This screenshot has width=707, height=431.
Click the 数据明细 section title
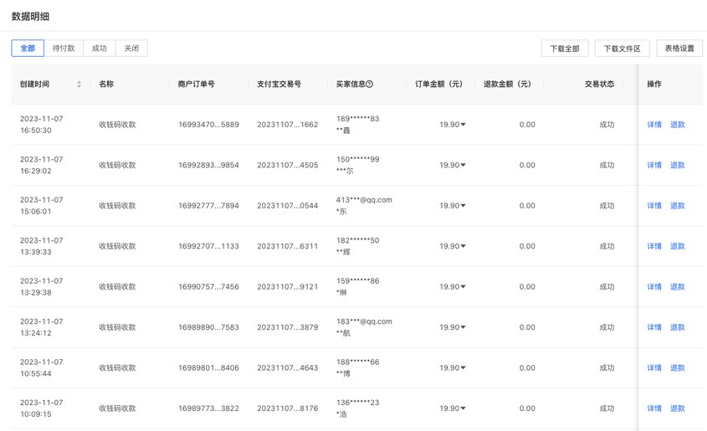click(30, 17)
